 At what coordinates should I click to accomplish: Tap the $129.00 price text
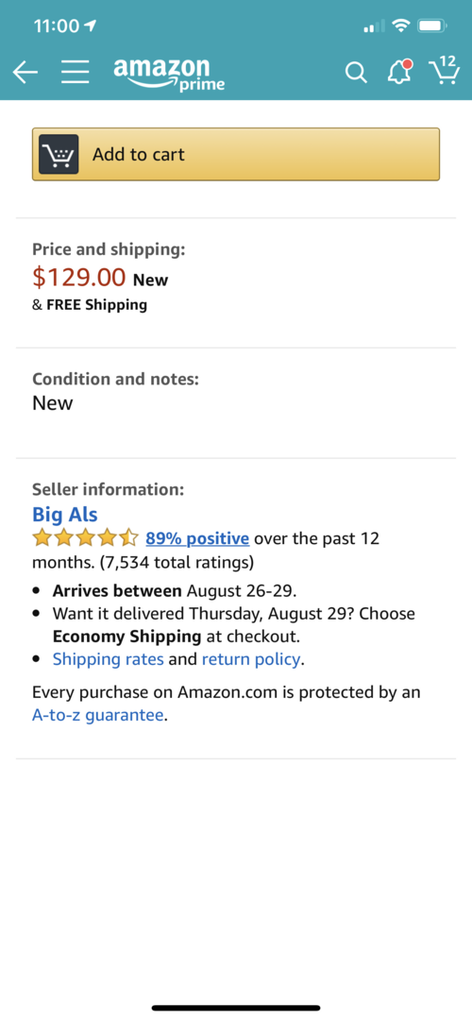pos(78,277)
